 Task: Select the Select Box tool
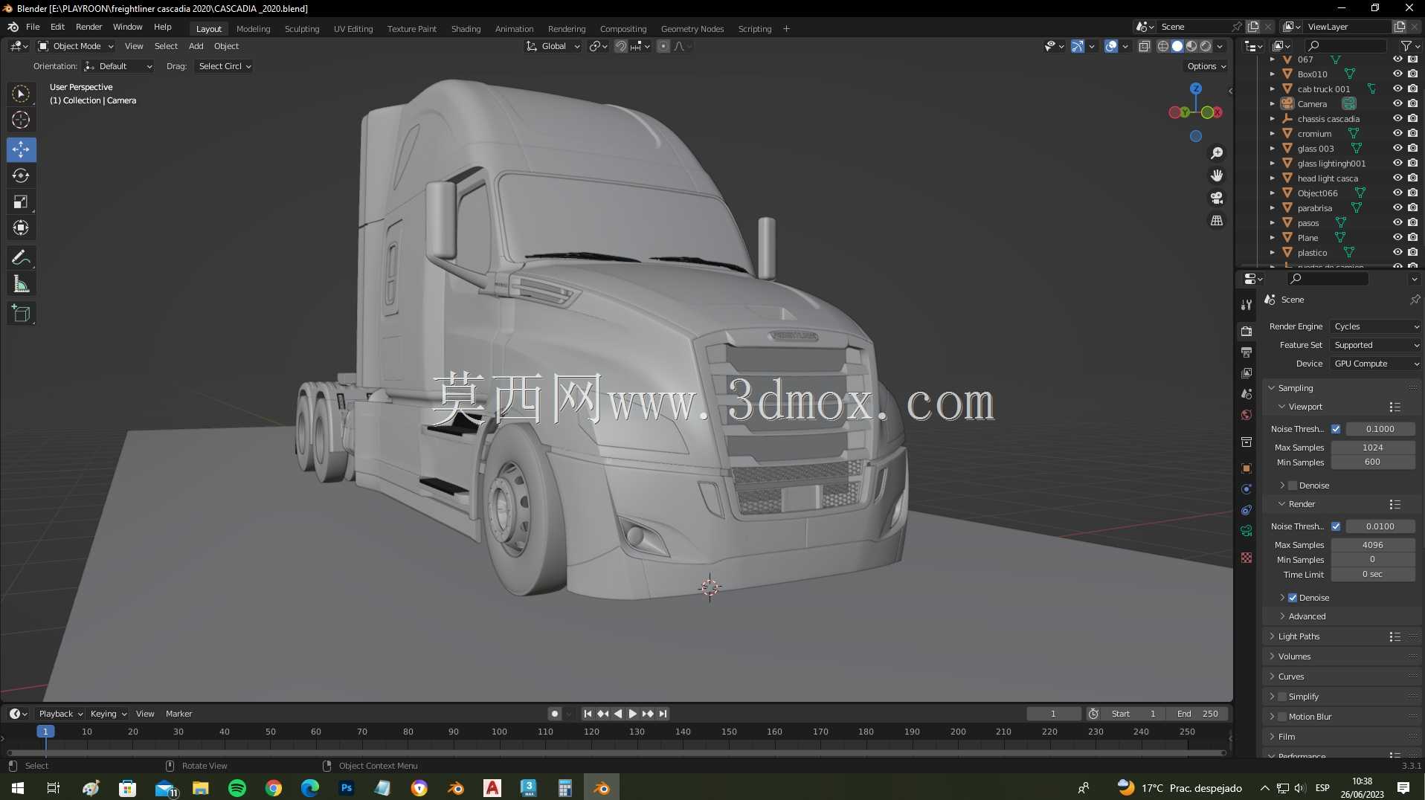21,94
